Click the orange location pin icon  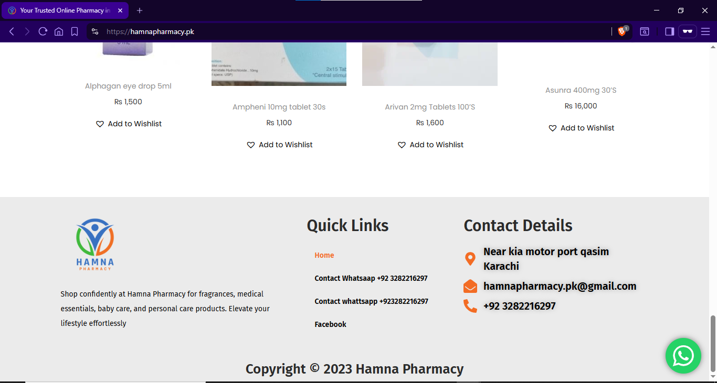coord(470,259)
